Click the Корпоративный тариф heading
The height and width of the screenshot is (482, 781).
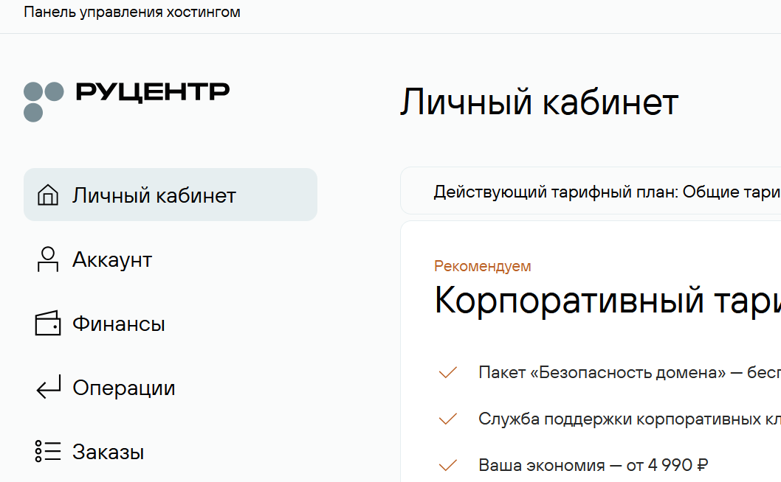tap(607, 301)
